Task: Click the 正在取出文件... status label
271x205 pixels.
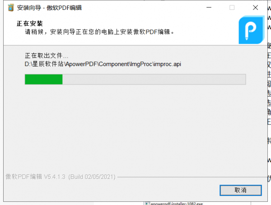Action: 47,56
